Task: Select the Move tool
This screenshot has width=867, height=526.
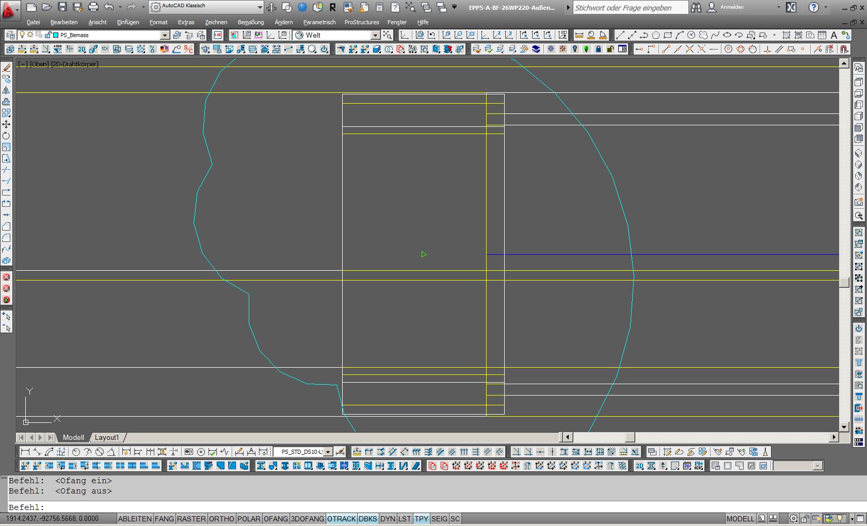Action: (x=6, y=124)
